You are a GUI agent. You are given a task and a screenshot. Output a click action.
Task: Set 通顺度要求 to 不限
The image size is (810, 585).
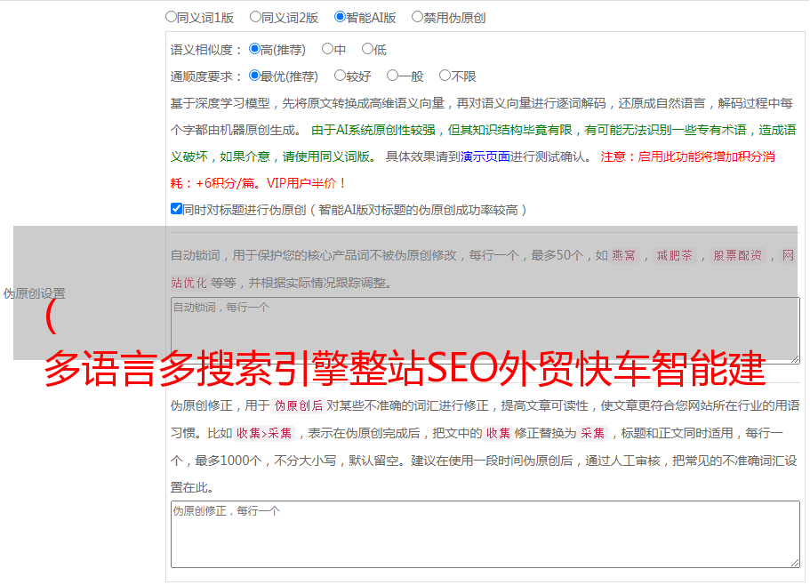[445, 76]
